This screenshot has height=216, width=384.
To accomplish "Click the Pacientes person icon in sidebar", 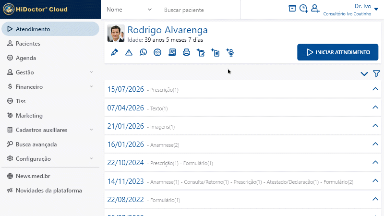I will [x=10, y=43].
